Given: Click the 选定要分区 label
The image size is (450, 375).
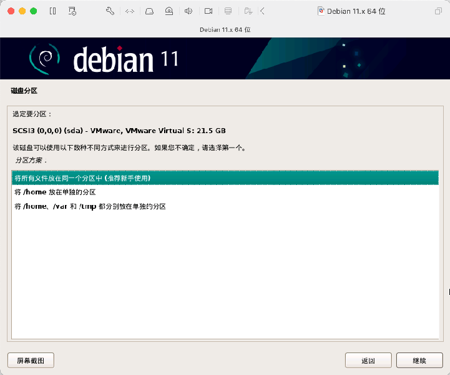Looking at the screenshot, I should 32,114.
